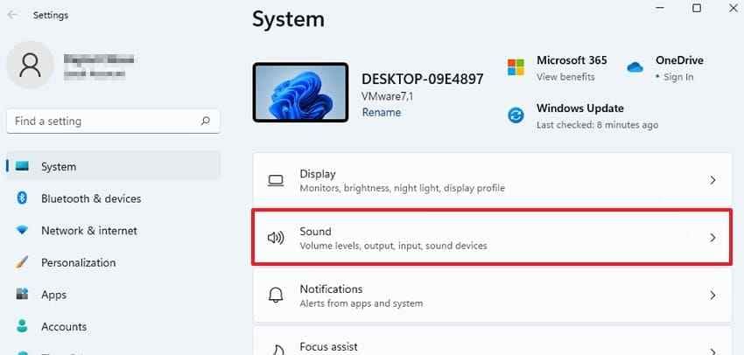Click the Apps icon in sidebar
744x355 pixels.
[22, 294]
